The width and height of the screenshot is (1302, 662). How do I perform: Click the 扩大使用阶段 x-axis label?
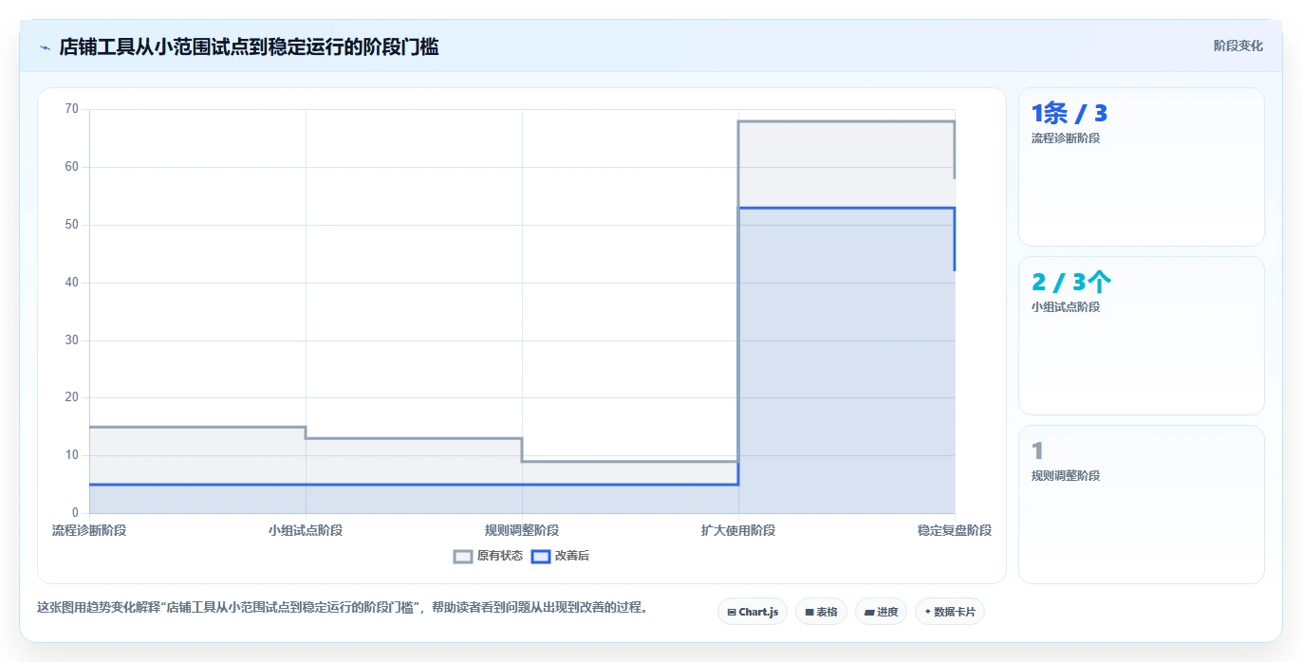click(x=738, y=530)
